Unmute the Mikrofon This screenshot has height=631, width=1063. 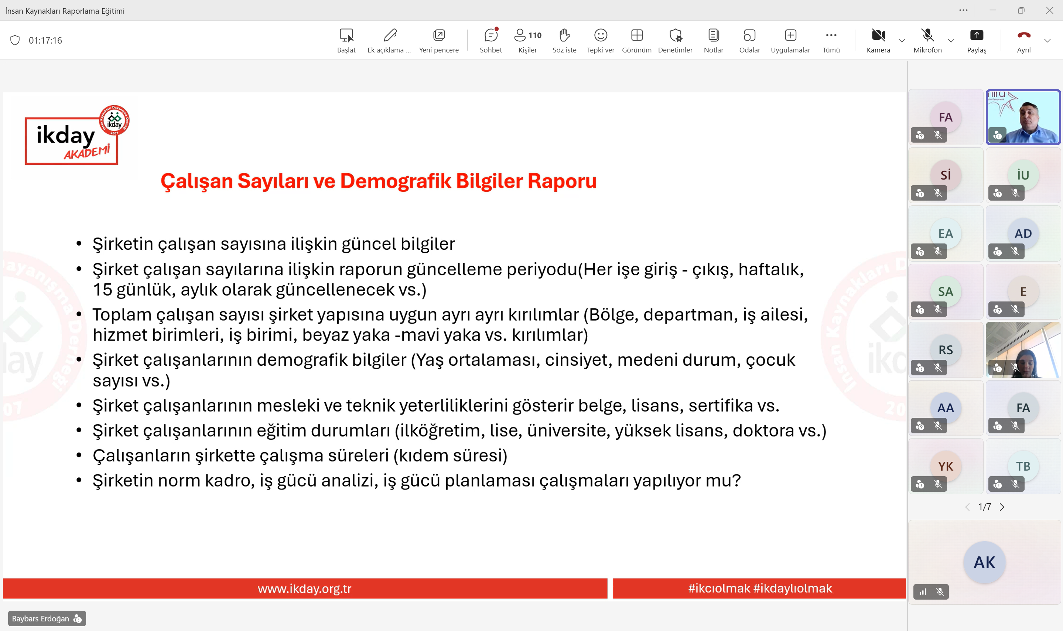point(927,41)
